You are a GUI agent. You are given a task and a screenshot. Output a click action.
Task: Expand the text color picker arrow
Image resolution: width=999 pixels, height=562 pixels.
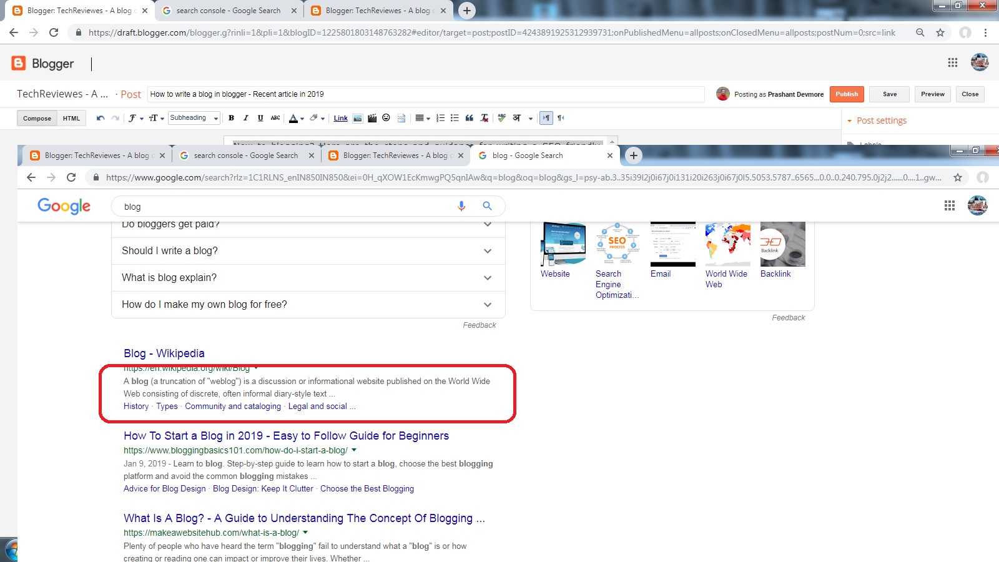coord(303,118)
